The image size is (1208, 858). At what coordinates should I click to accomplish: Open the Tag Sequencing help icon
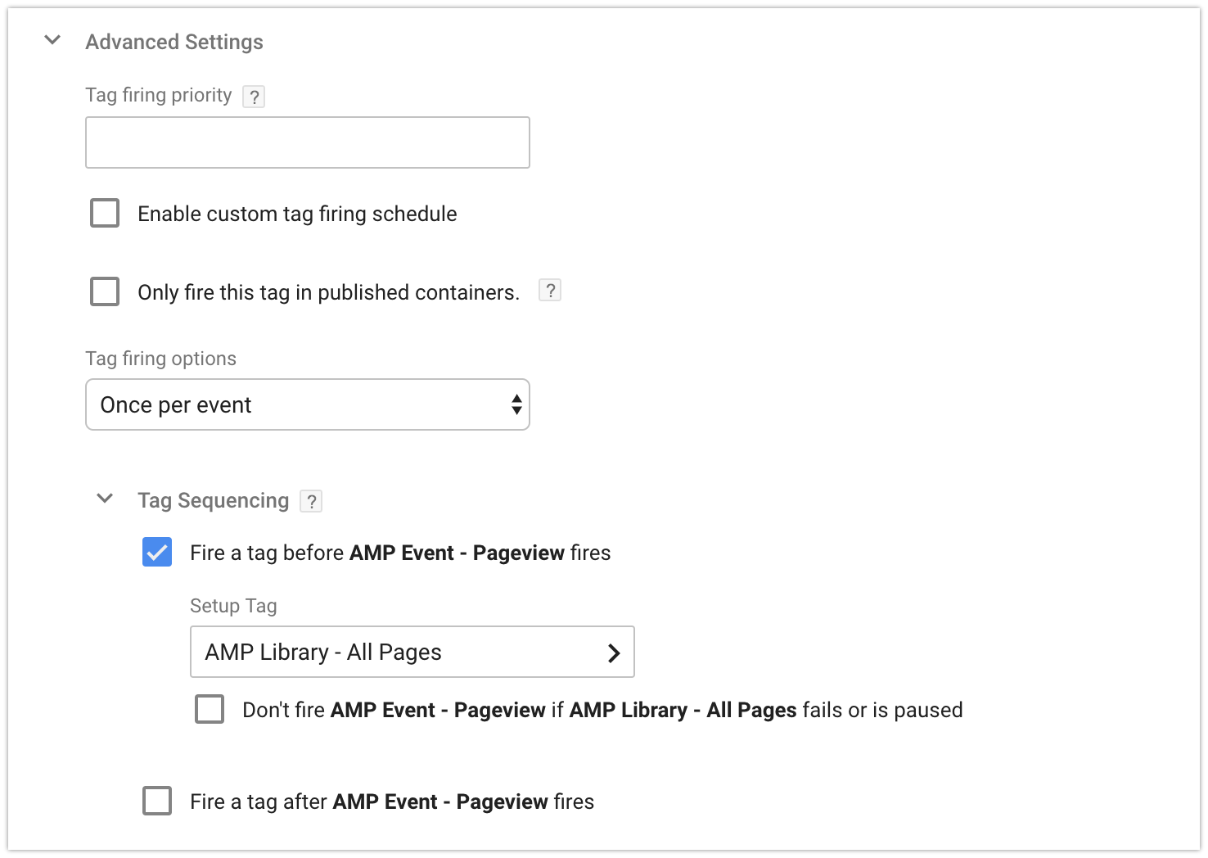[x=311, y=501]
